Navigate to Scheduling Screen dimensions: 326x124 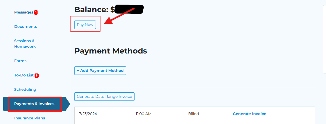pyautogui.click(x=25, y=89)
